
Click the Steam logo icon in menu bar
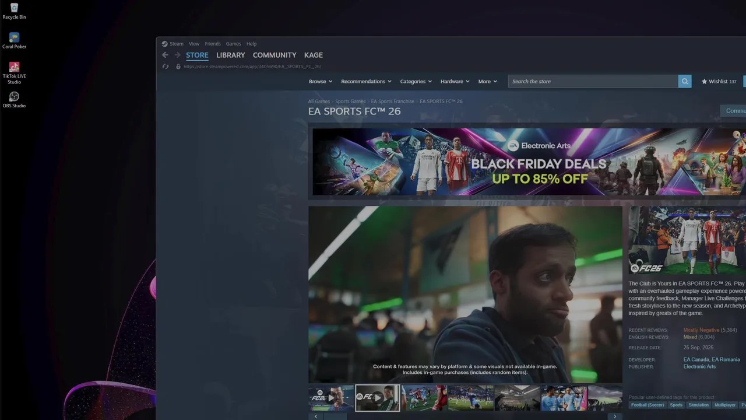pos(164,44)
